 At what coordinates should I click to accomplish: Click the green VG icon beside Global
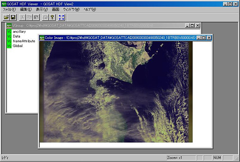coord(9,46)
